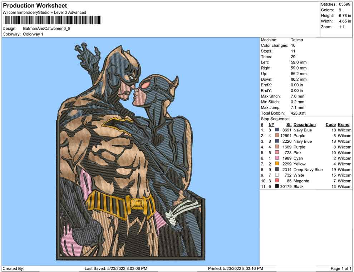Click the 'St.' column header
Screen dimensions: 354x272
click(289, 125)
